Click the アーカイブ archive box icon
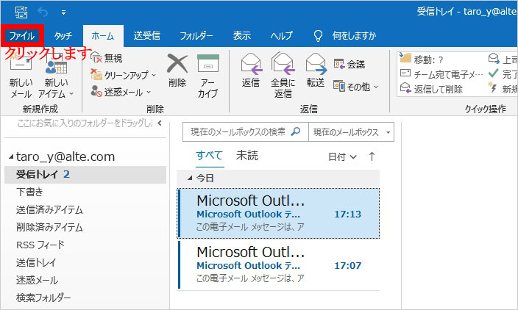The width and height of the screenshot is (518, 310). point(208,63)
